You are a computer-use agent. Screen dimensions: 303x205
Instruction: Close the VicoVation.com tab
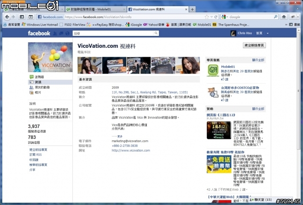186,9
